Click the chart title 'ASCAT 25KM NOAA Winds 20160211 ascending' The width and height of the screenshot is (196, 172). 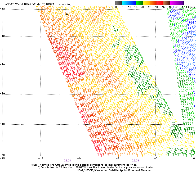point(38,4)
